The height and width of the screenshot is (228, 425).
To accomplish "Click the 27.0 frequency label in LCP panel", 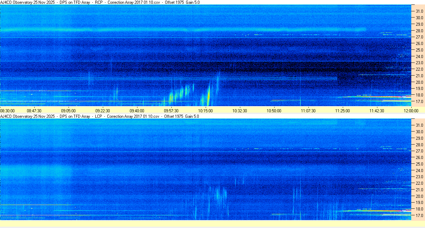I will tap(419, 151).
